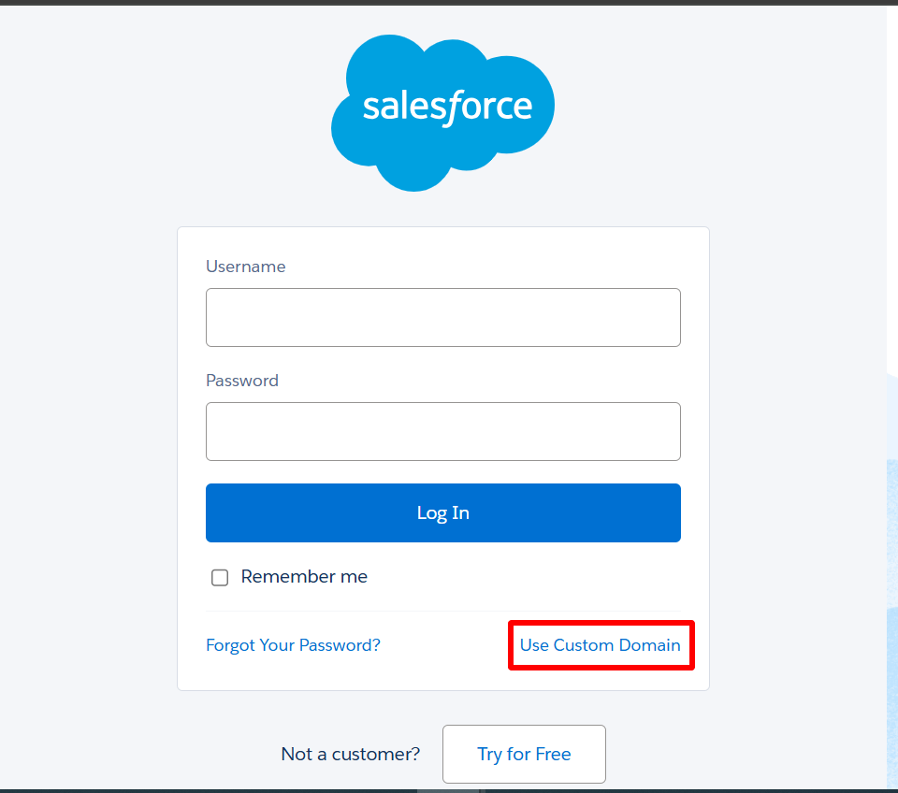The image size is (898, 793).
Task: Click the highlighted Use Custom Domain option
Action: (601, 644)
